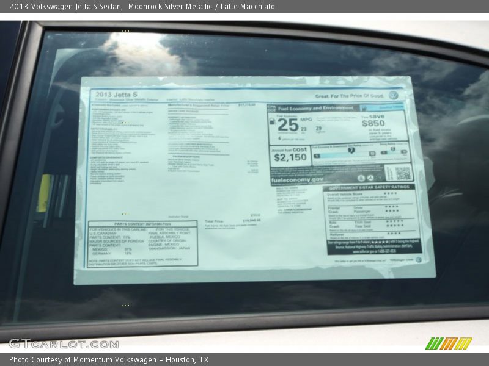Click the fuel pump icon near 25 MPG
Screen dimensions: 489x366
(272, 121)
